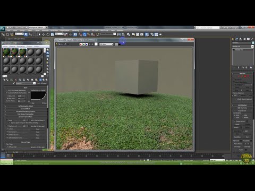Open the Material menu in Material Editor
The image size is (255, 191).
pos(12,46)
